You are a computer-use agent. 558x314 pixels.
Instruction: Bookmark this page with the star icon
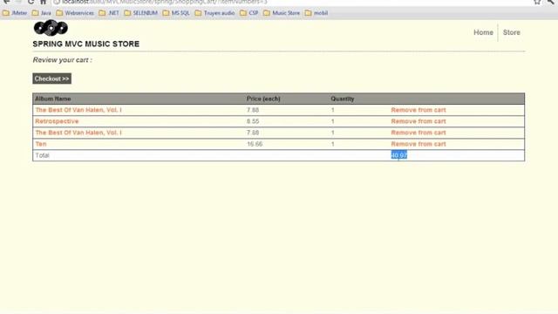(x=537, y=2)
